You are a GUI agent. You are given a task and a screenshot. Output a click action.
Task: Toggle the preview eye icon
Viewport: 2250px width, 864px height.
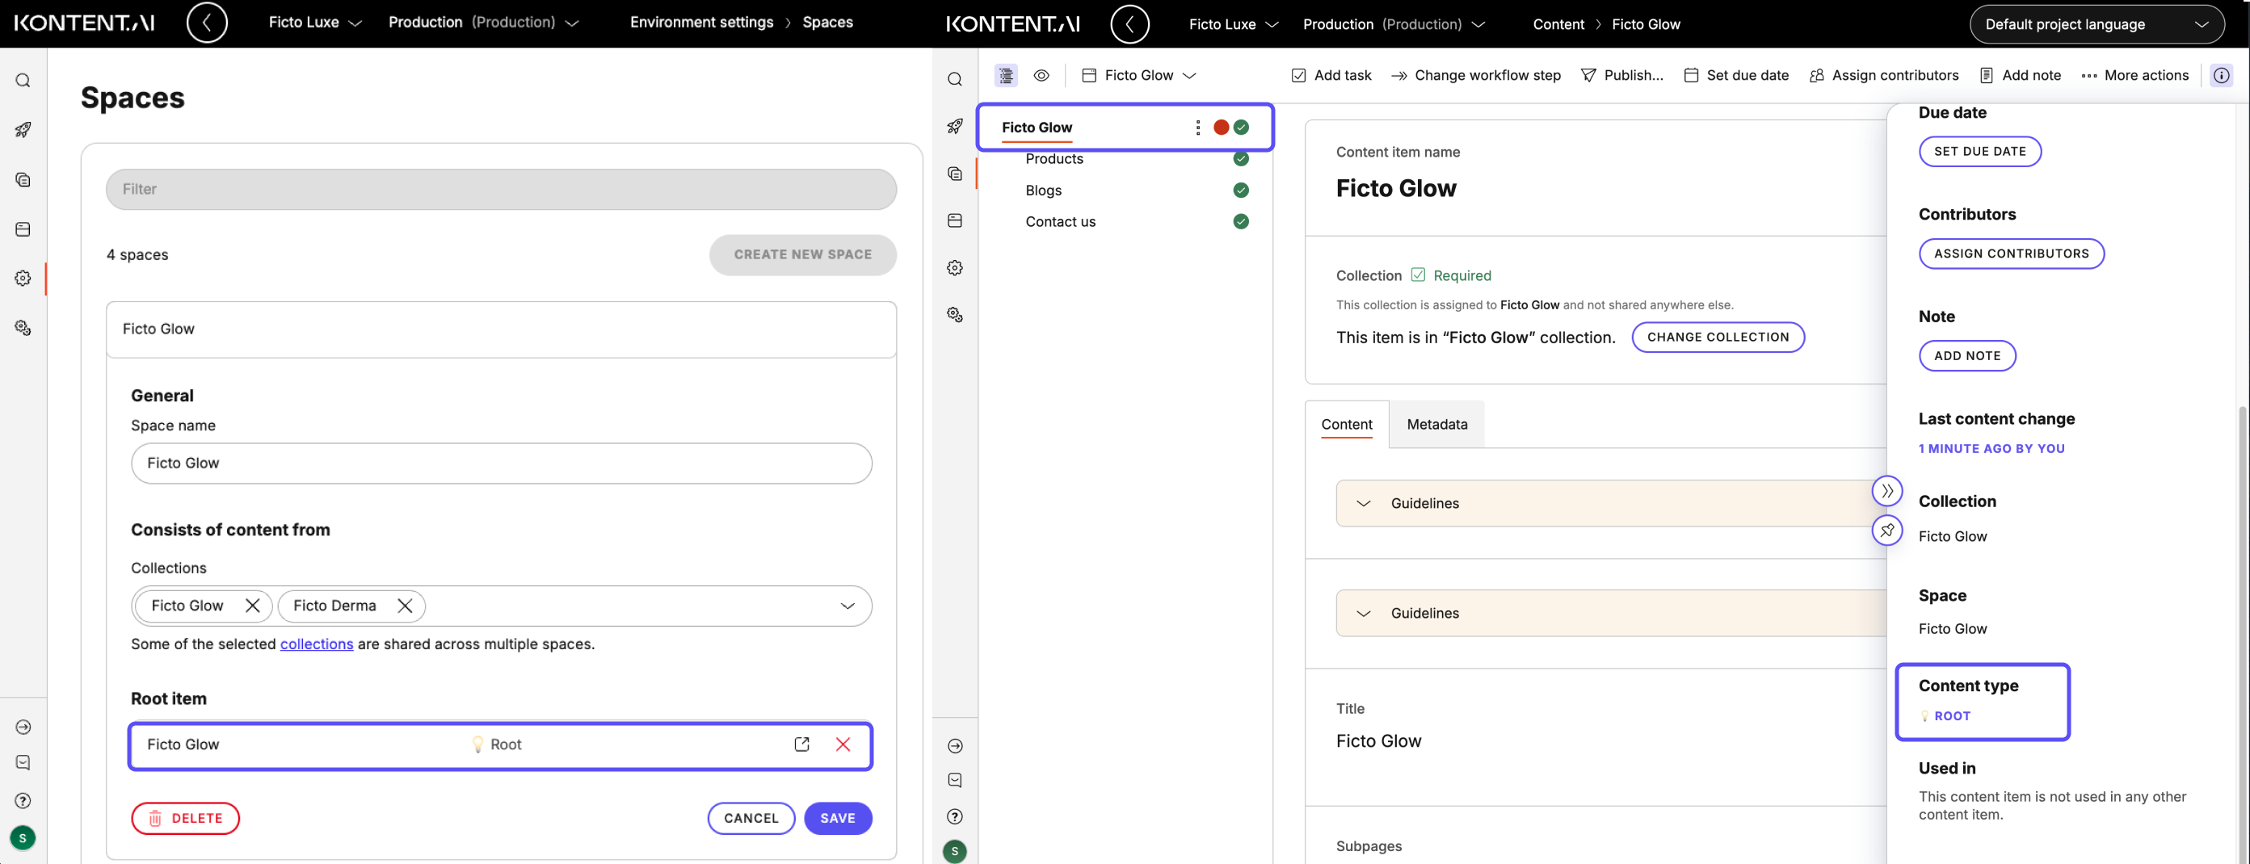(1041, 76)
